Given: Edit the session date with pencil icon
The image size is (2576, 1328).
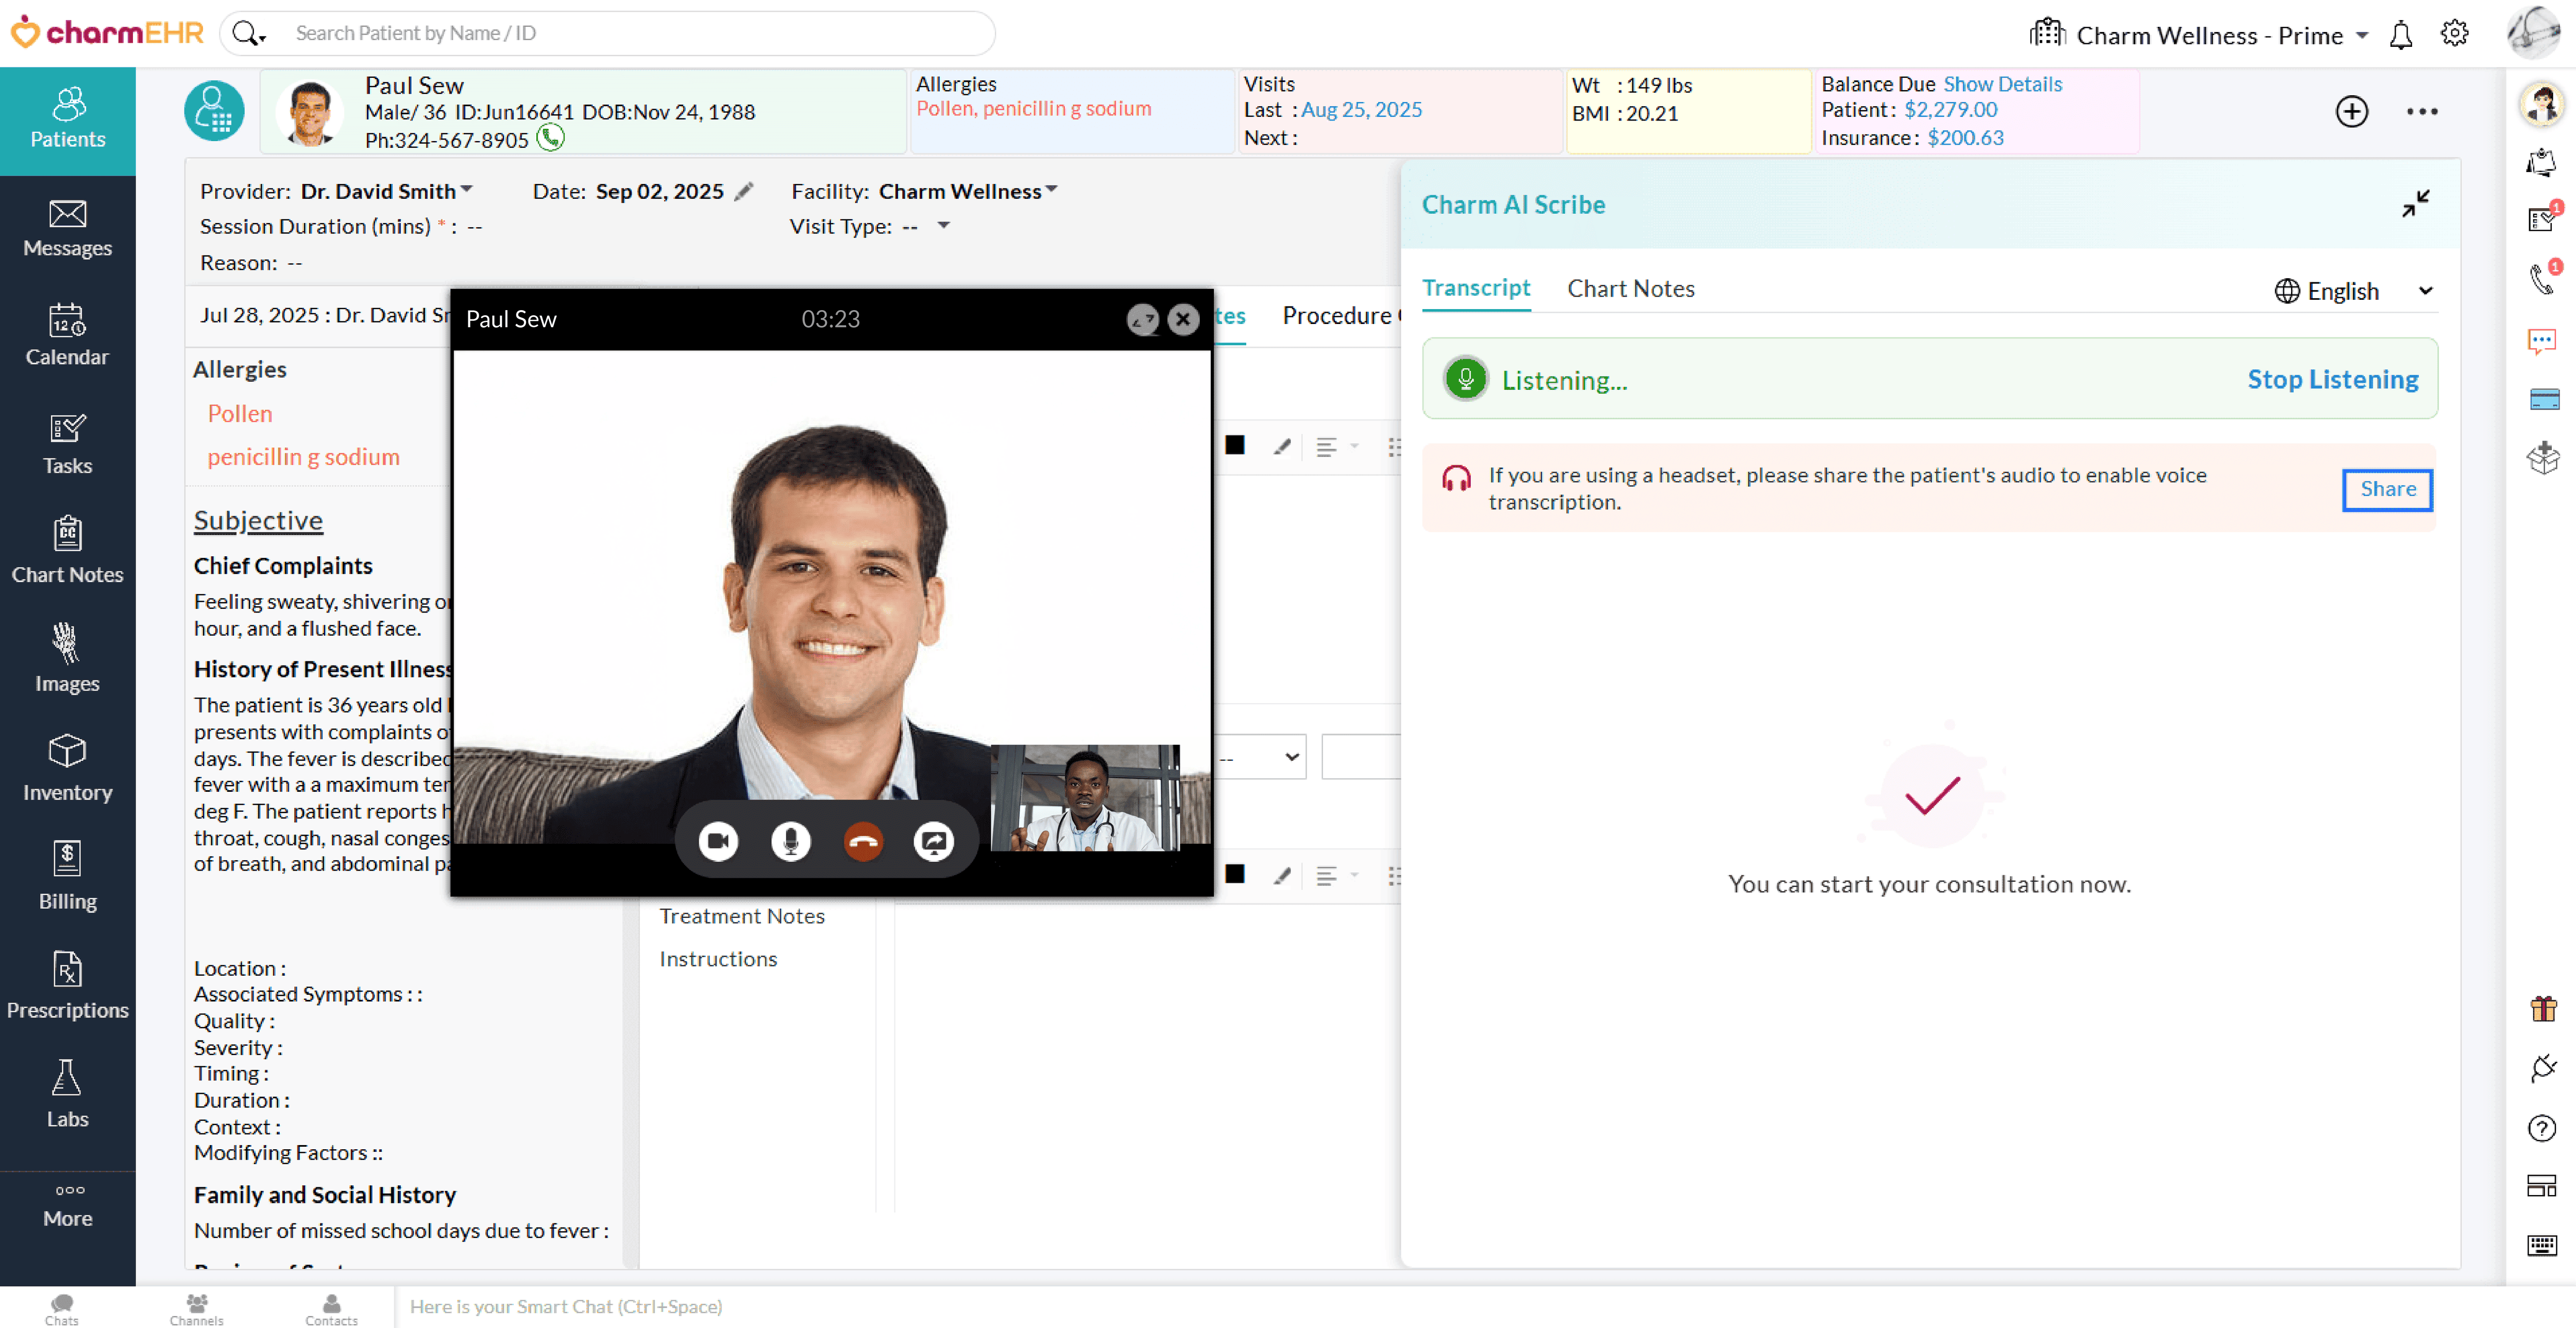Looking at the screenshot, I should (744, 191).
